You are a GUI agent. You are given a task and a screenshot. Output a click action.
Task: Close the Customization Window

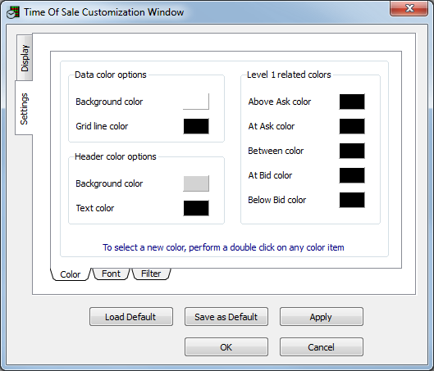pyautogui.click(x=409, y=8)
